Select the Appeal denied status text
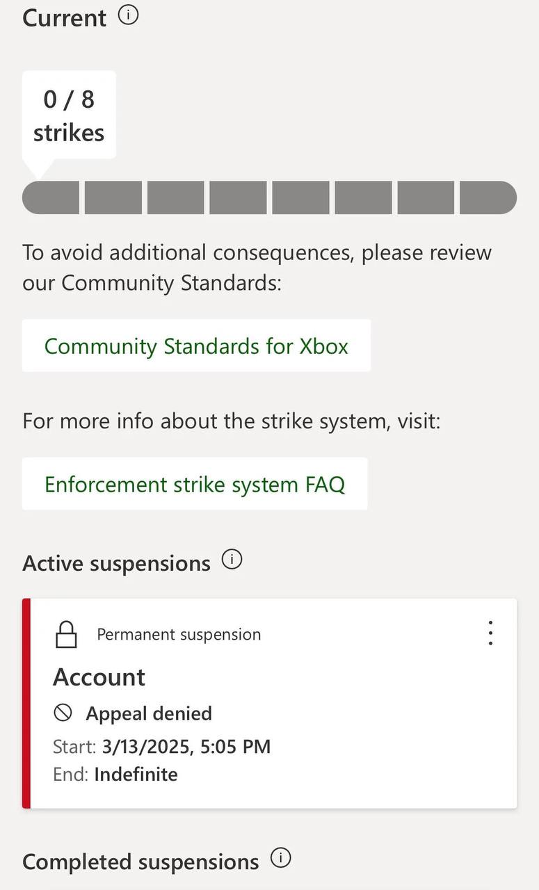Screen dimensions: 539x890 [x=149, y=713]
